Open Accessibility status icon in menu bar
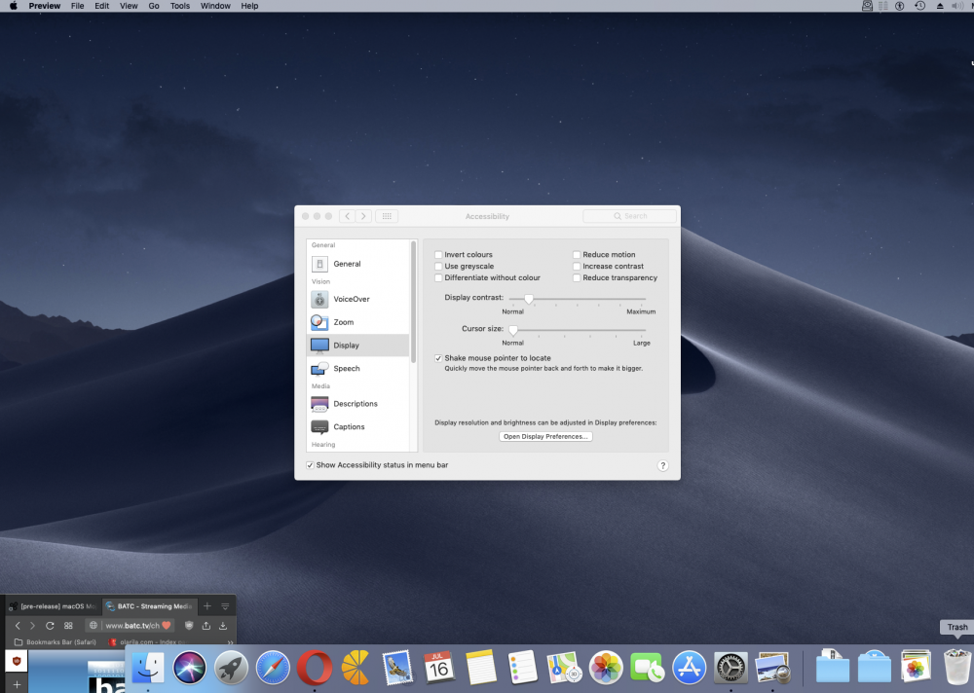The image size is (974, 693). point(899,6)
